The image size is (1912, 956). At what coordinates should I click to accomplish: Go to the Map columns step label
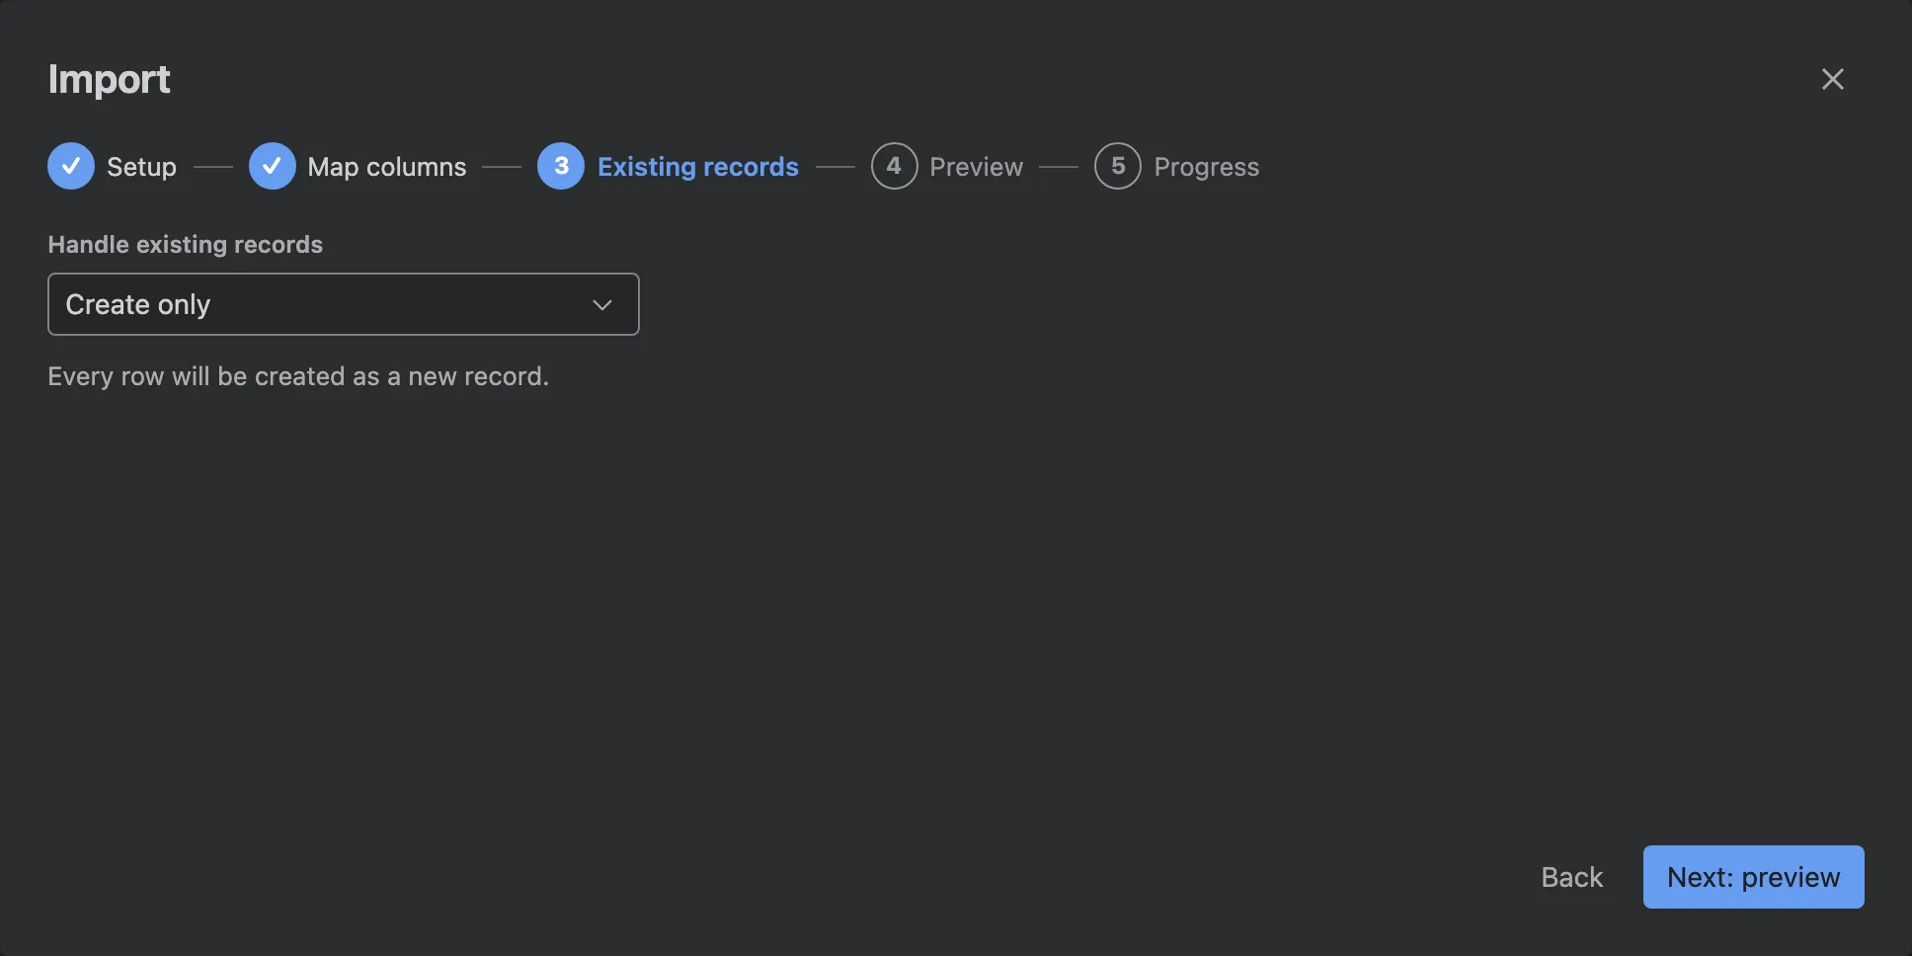[x=387, y=167]
